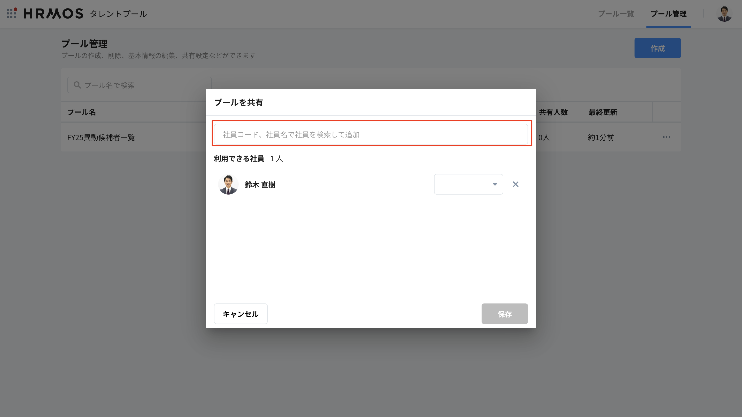Click the blue 作成 button

(x=657, y=48)
